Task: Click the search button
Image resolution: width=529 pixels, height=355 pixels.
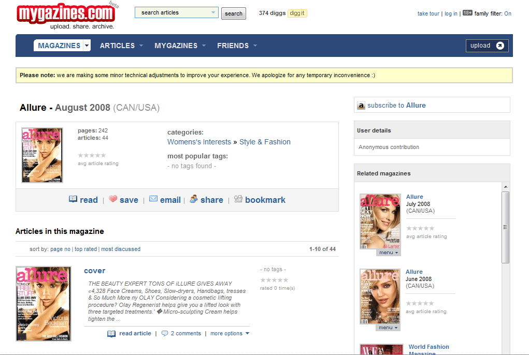Action: tap(234, 13)
